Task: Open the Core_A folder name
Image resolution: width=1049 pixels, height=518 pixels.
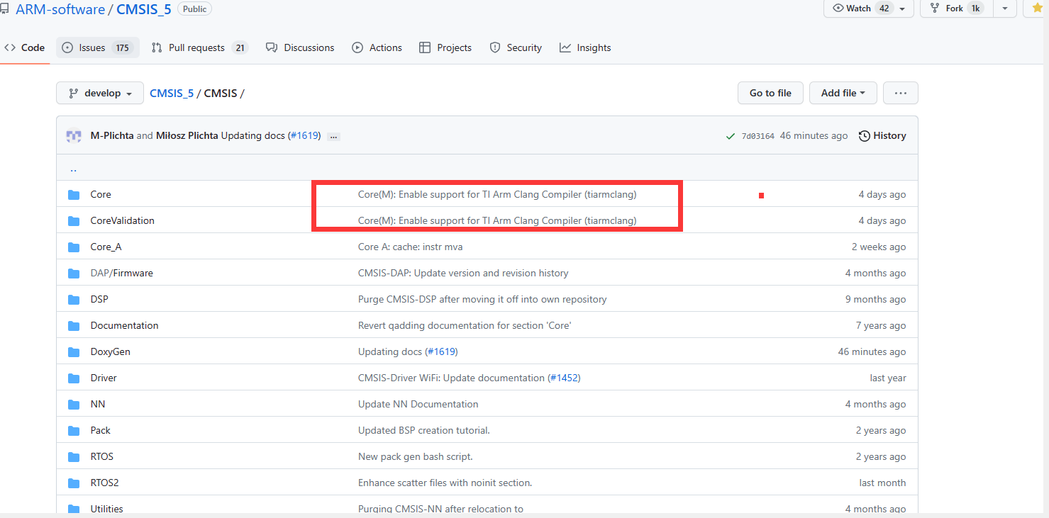Action: tap(106, 247)
